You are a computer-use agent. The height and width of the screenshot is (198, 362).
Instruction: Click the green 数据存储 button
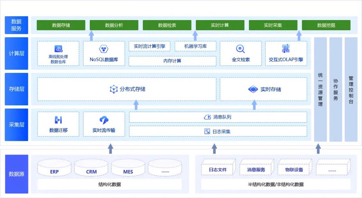(61, 25)
